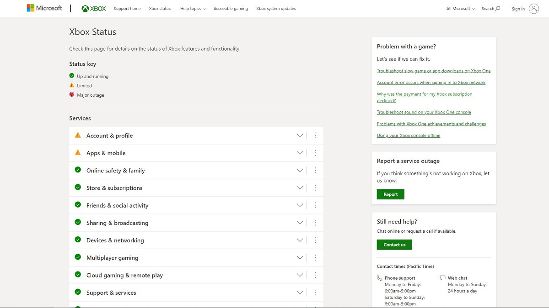
Task: Expand the Devices & networking row
Action: coord(300,240)
